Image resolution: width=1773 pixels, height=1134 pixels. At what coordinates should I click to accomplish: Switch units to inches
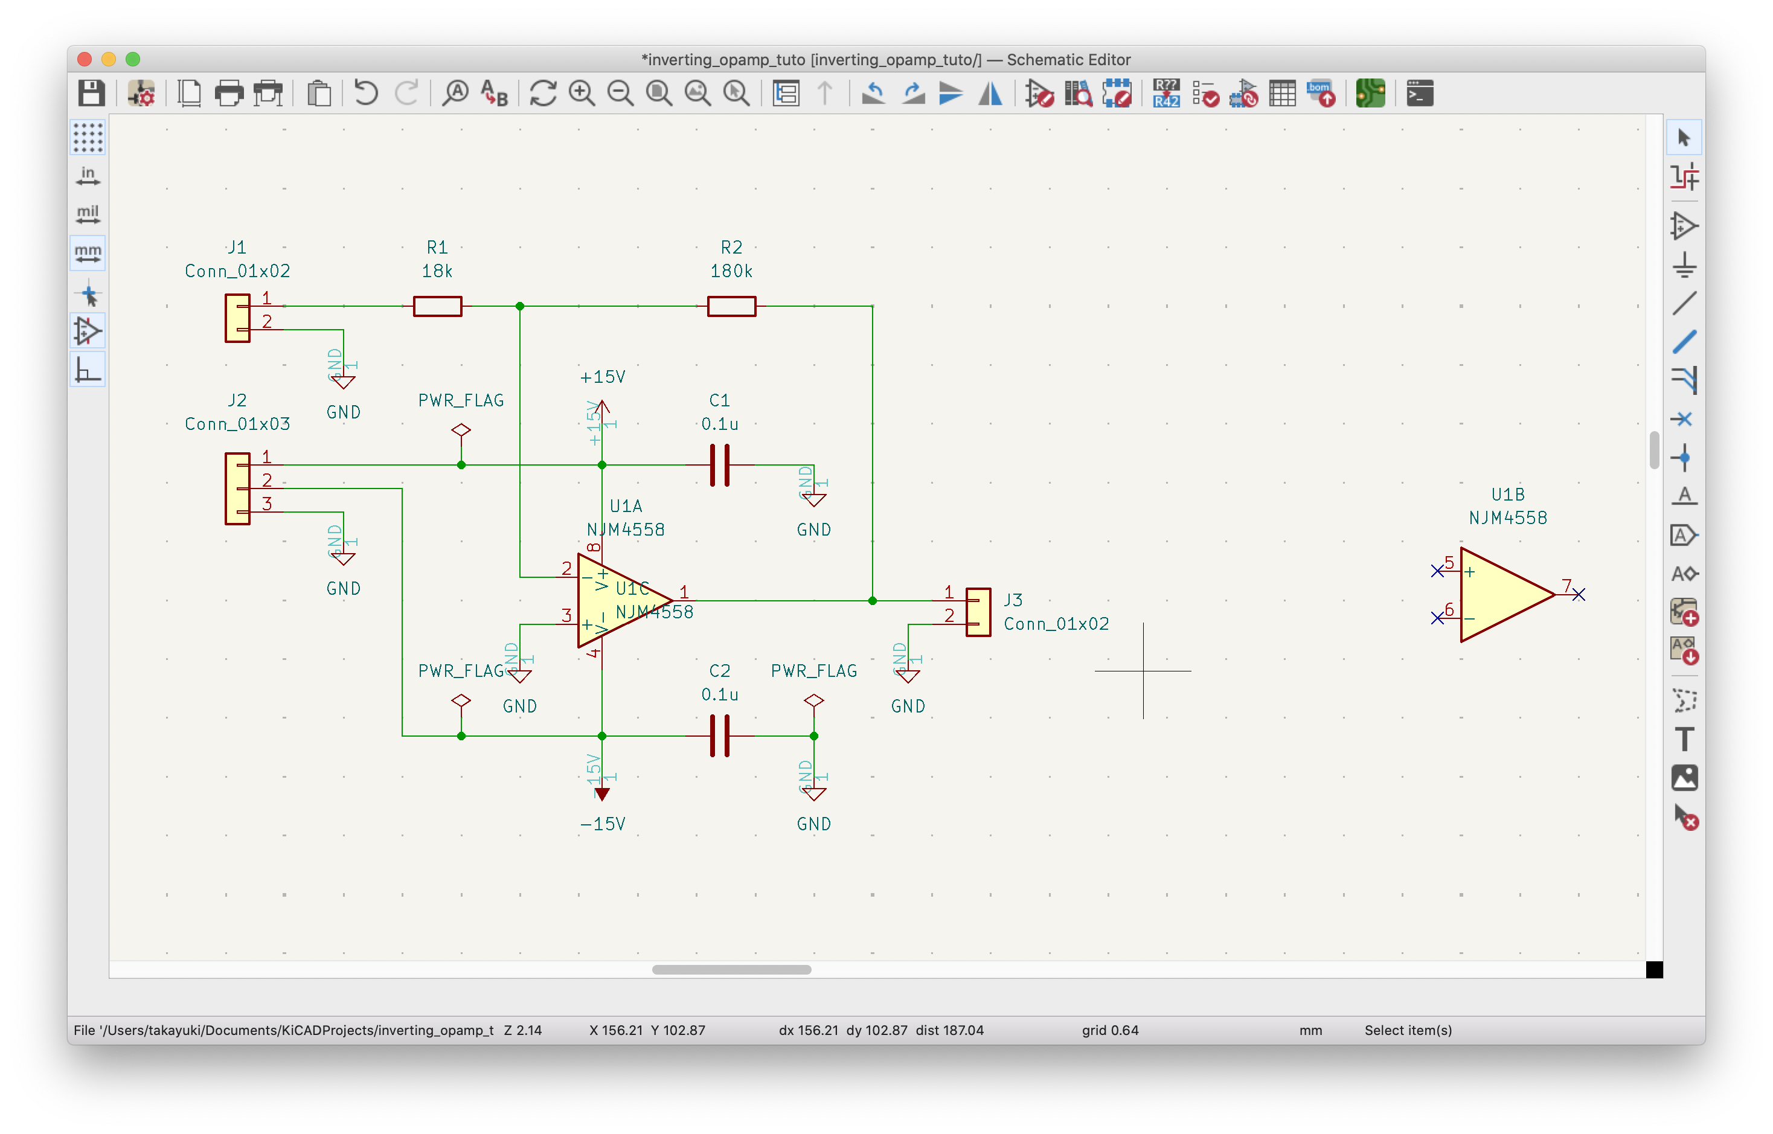[x=88, y=176]
